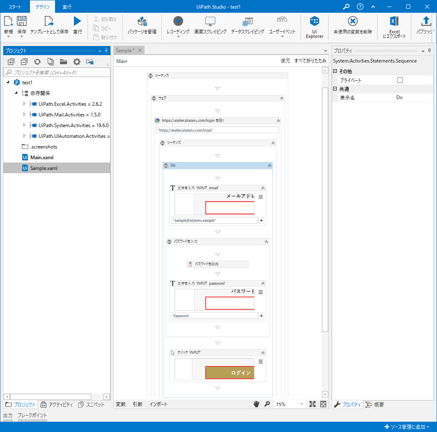Expand UiPath.Excel.Activities dependency
437x432 pixels.
point(24,104)
